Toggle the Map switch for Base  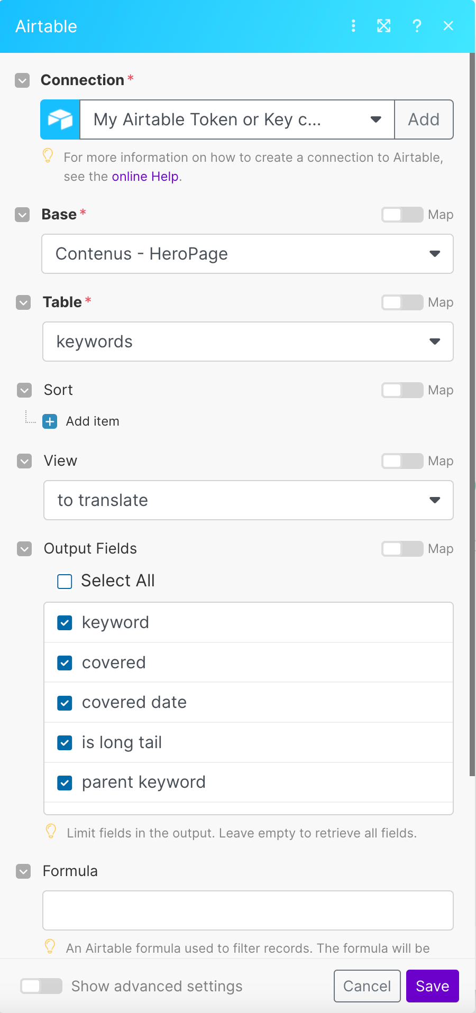click(402, 215)
